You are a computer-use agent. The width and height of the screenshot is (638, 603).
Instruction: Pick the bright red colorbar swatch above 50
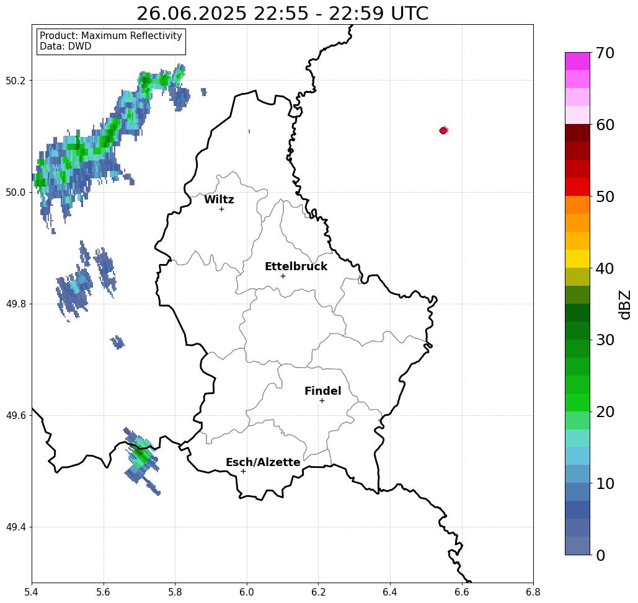[577, 187]
